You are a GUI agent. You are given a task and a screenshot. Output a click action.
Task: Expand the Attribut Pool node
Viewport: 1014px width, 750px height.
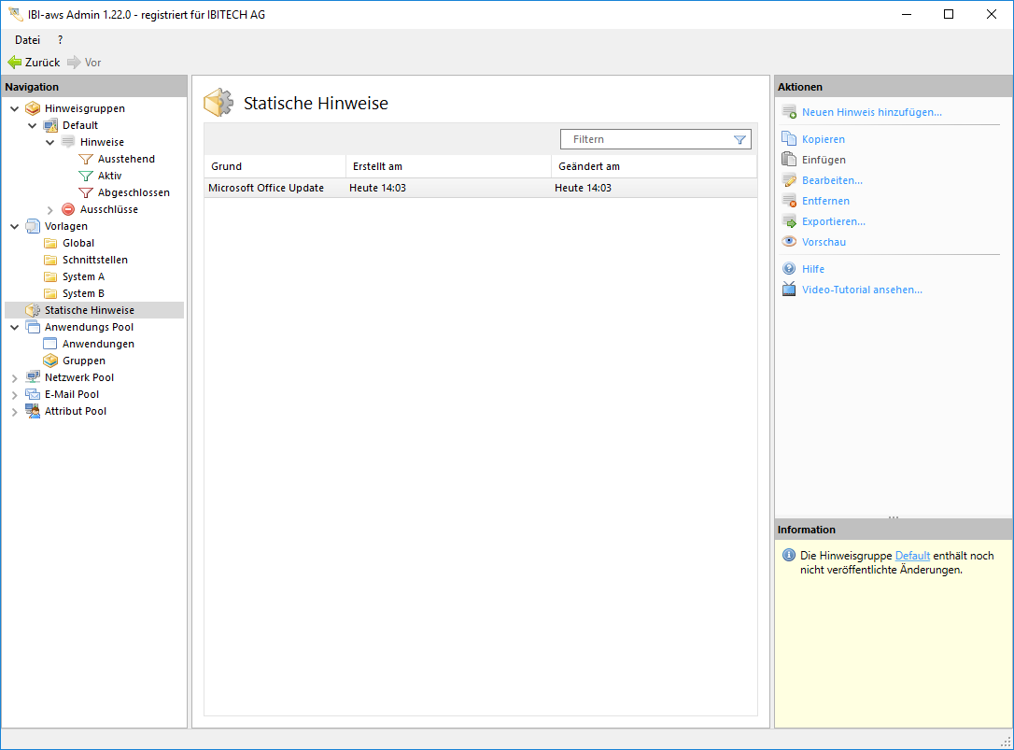(x=15, y=412)
